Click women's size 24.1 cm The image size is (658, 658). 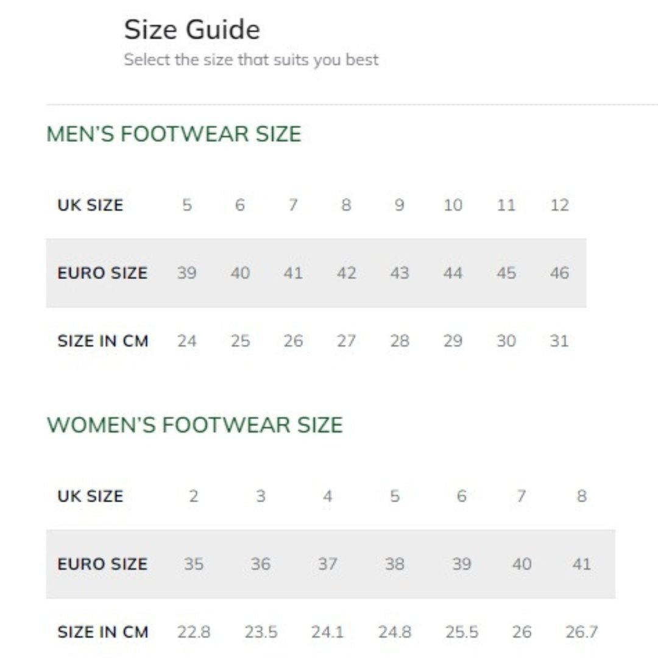[x=328, y=632]
